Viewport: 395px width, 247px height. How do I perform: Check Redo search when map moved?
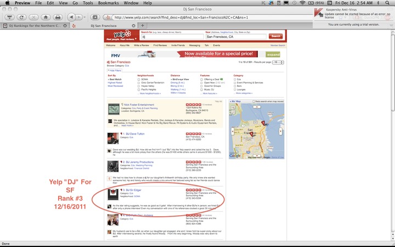(x=253, y=102)
